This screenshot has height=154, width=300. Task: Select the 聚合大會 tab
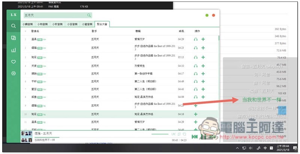click(102, 24)
